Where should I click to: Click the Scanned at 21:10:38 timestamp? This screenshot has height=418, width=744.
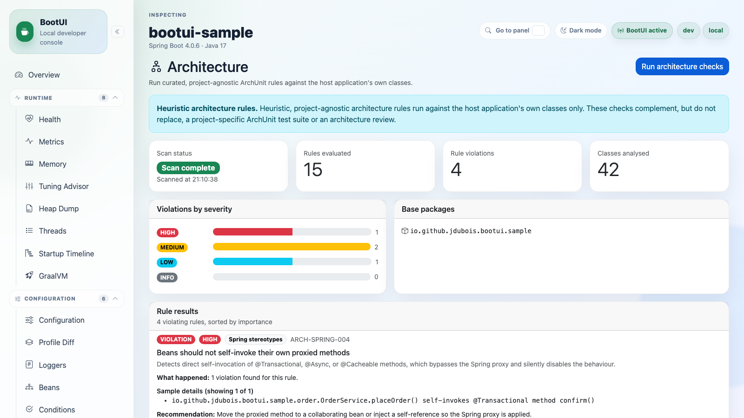tap(187, 179)
